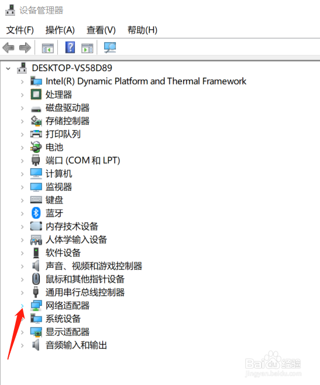The height and width of the screenshot is (385, 320).
Task: Click the 蓝牙 Bluetooth icon
Action: pos(36,213)
